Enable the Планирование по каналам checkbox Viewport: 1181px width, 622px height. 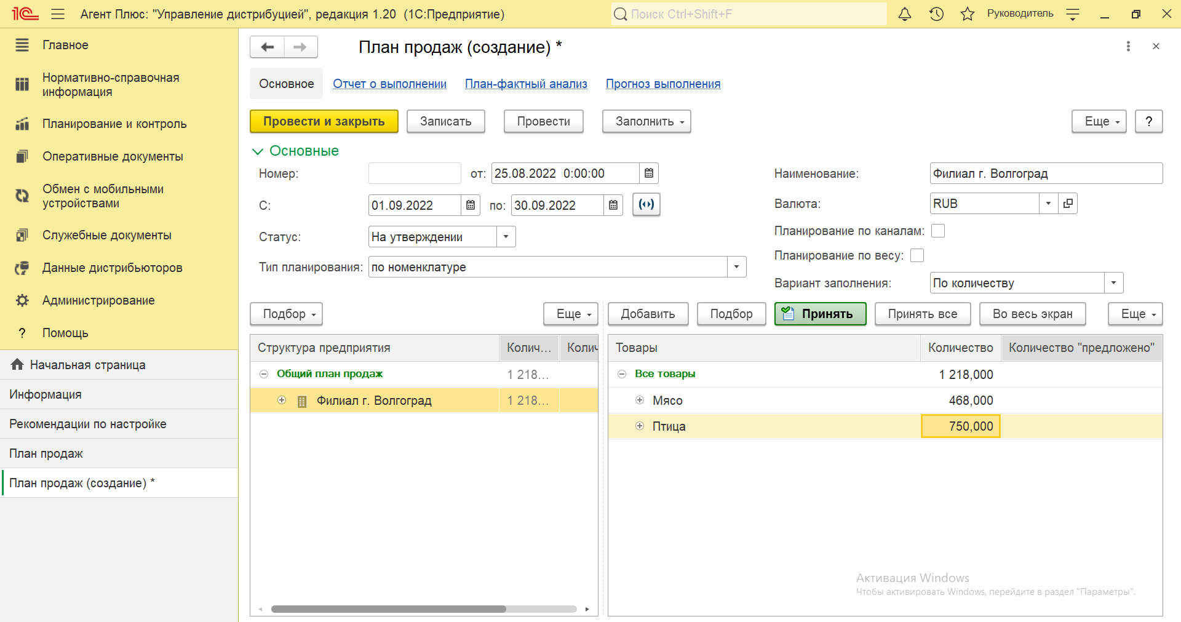938,231
